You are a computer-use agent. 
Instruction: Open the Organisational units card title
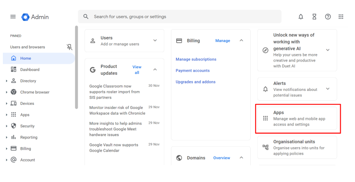coord(294,142)
